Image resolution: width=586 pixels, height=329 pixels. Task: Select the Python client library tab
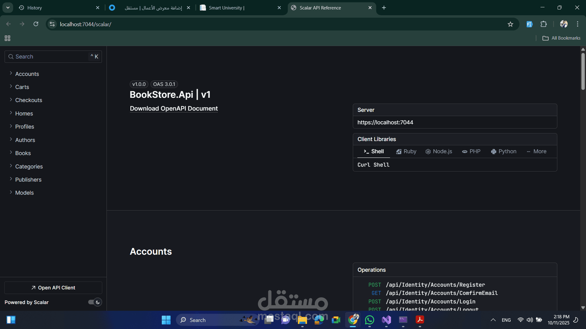coord(504,151)
